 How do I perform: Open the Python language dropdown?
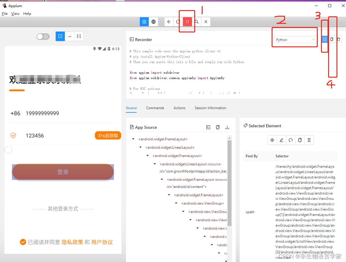(x=295, y=40)
